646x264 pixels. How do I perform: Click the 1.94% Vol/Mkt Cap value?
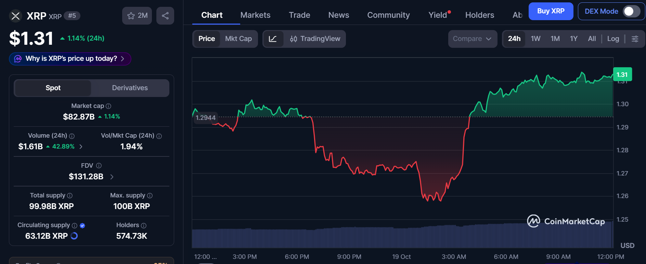pyautogui.click(x=131, y=147)
